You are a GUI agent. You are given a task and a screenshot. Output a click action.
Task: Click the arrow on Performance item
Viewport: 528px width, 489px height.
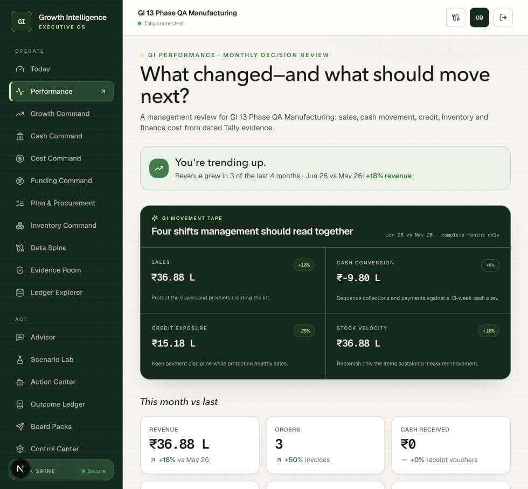coord(103,91)
